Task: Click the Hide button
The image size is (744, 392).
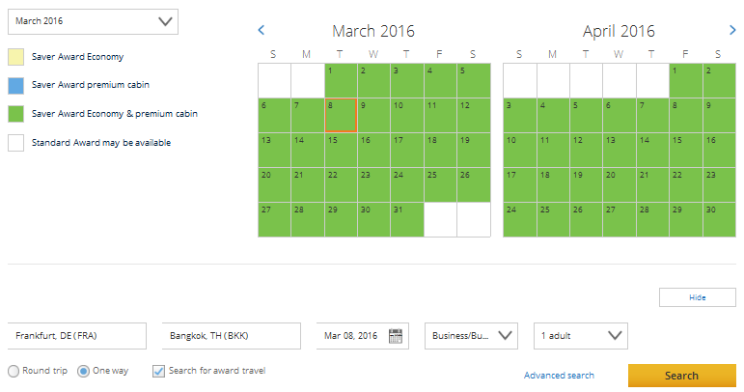Action: (698, 297)
